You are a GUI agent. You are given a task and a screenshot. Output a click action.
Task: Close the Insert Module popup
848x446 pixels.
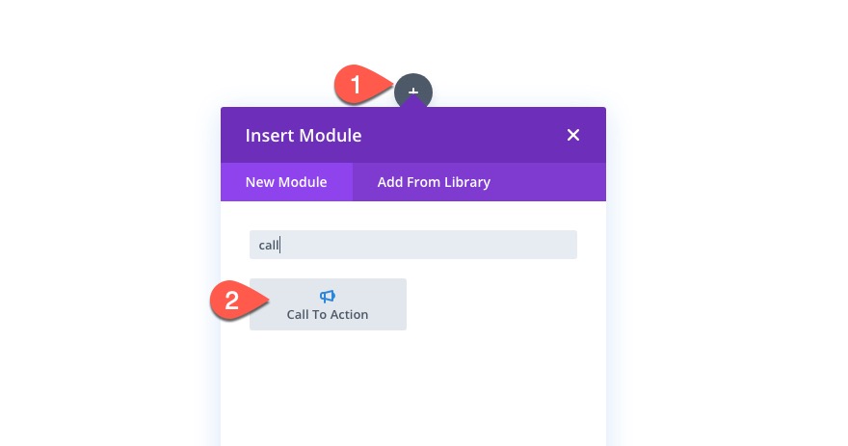click(573, 135)
